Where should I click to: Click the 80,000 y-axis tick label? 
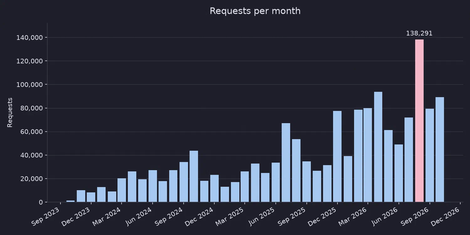(x=31, y=108)
